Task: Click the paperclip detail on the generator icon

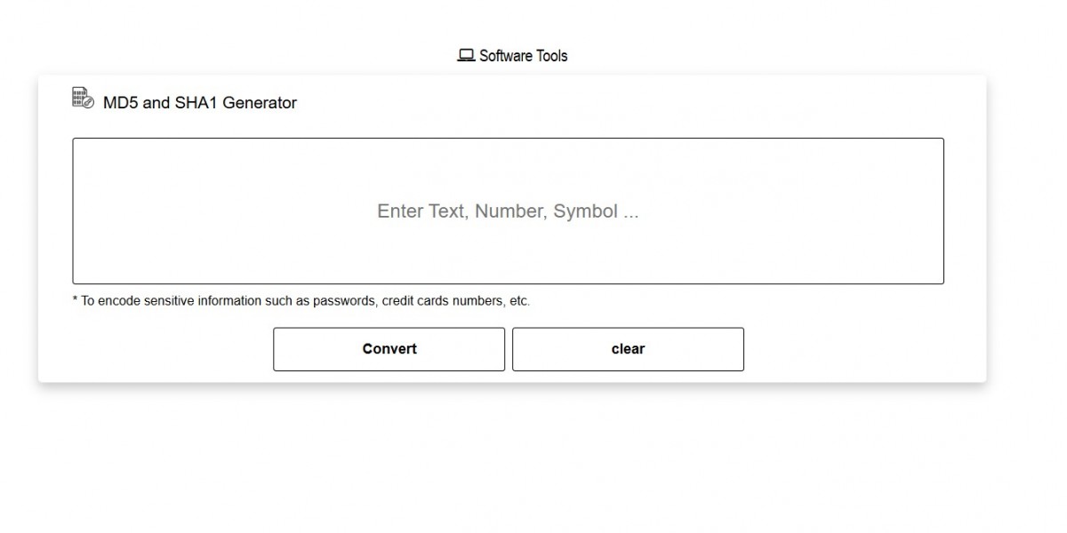Action: click(86, 105)
